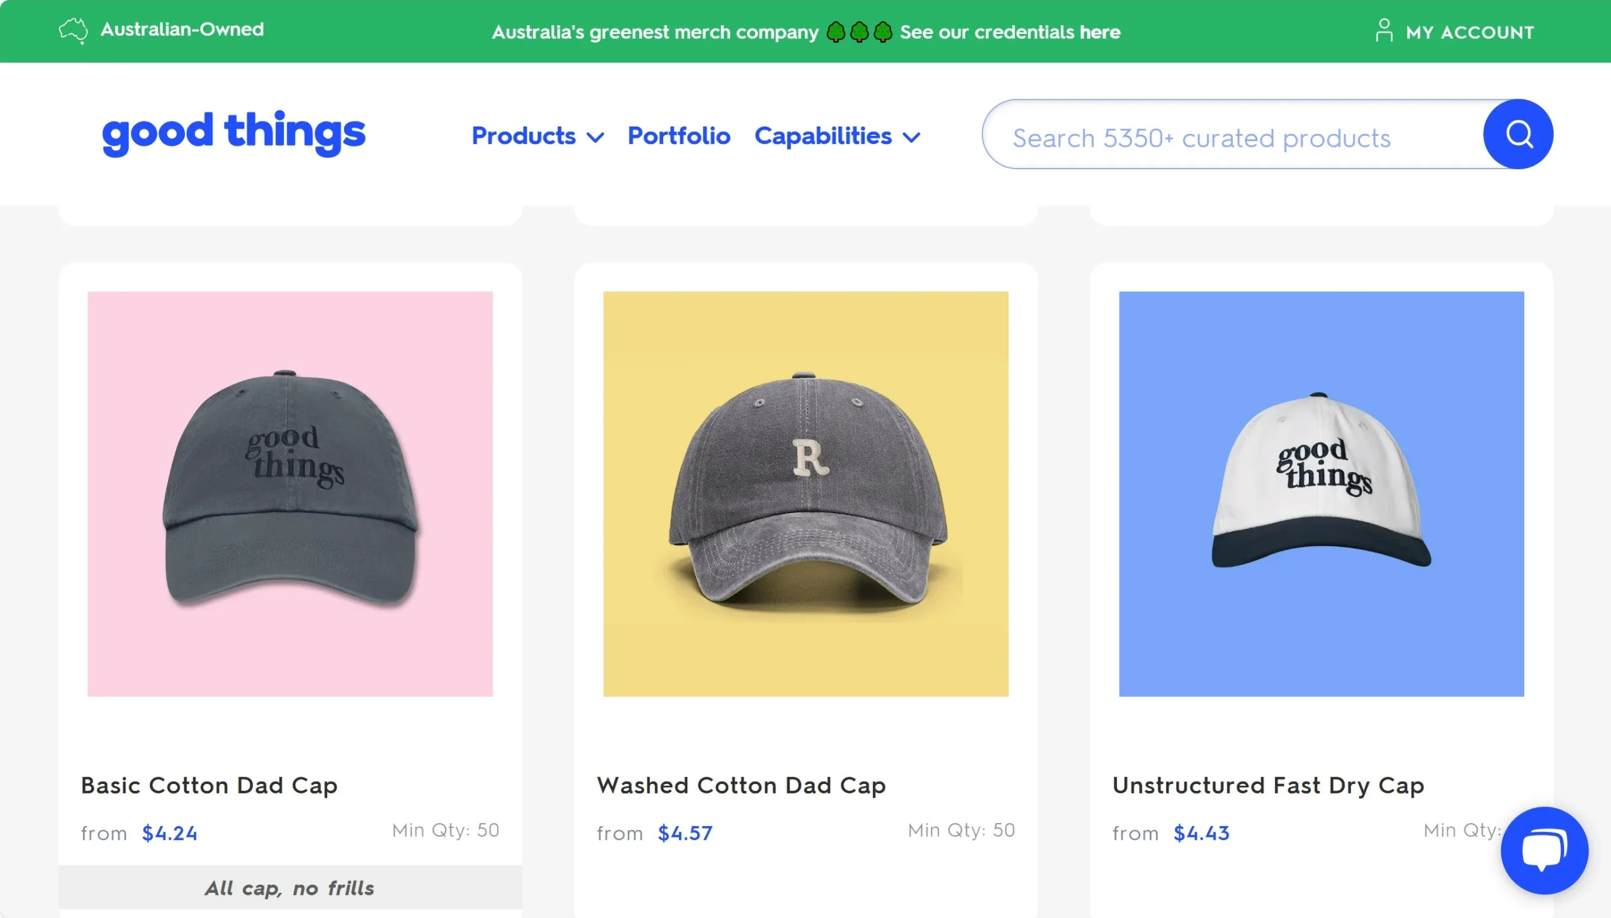Go home via good things logo
1611x918 pixels.
tap(233, 132)
